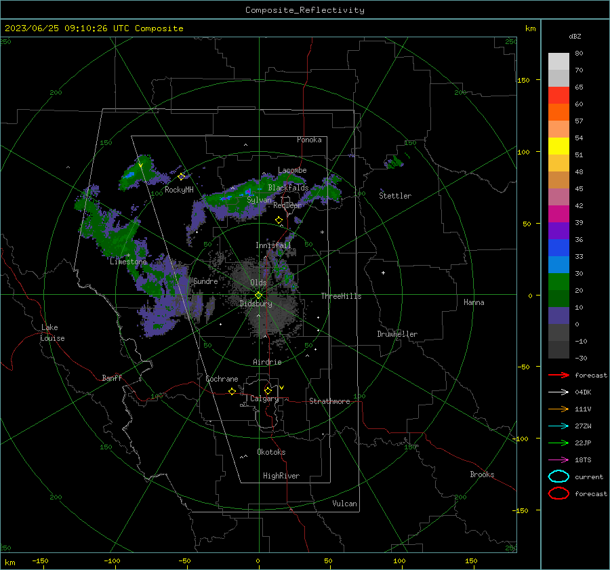The height and width of the screenshot is (570, 610).
Task: Click the Stettler city label
Action: pyautogui.click(x=395, y=196)
